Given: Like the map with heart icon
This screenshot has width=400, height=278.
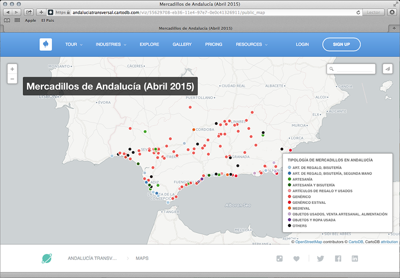Looking at the screenshot, I should pyautogui.click(x=296, y=259).
